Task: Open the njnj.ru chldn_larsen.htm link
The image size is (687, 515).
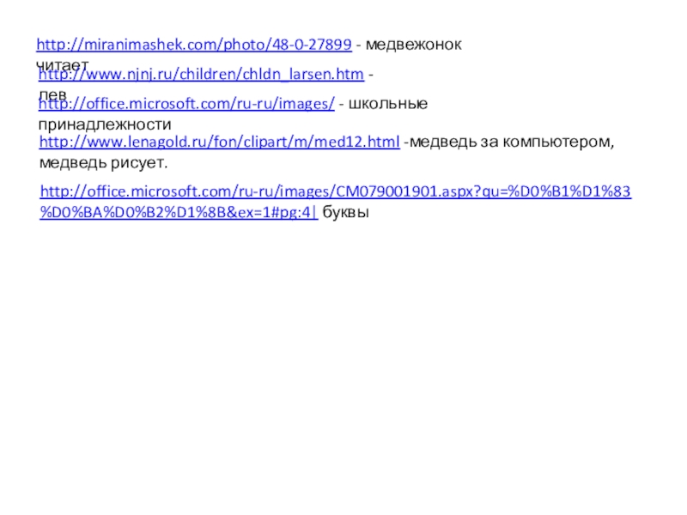Action: [x=201, y=74]
